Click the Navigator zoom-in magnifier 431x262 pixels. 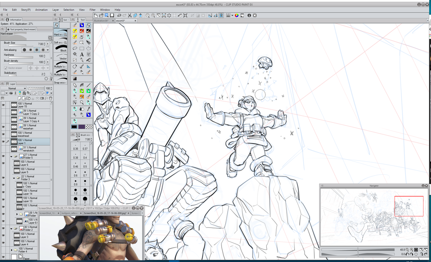[412, 249]
